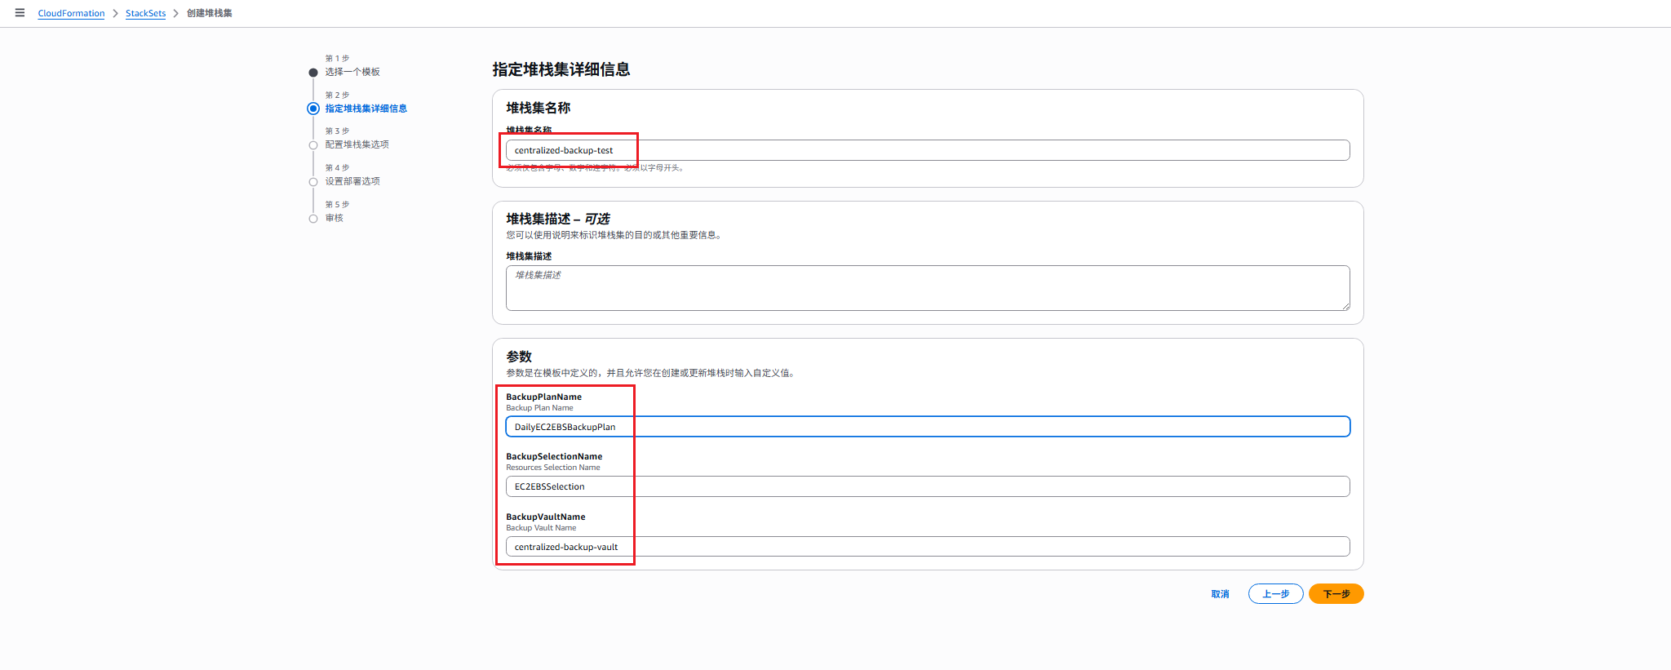
Task: Focus the BackupSelectionName input
Action: tap(927, 486)
